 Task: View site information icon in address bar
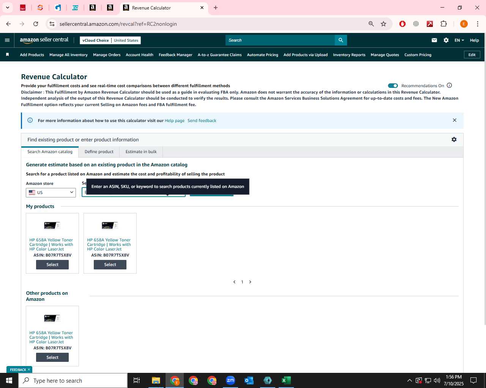point(52,24)
